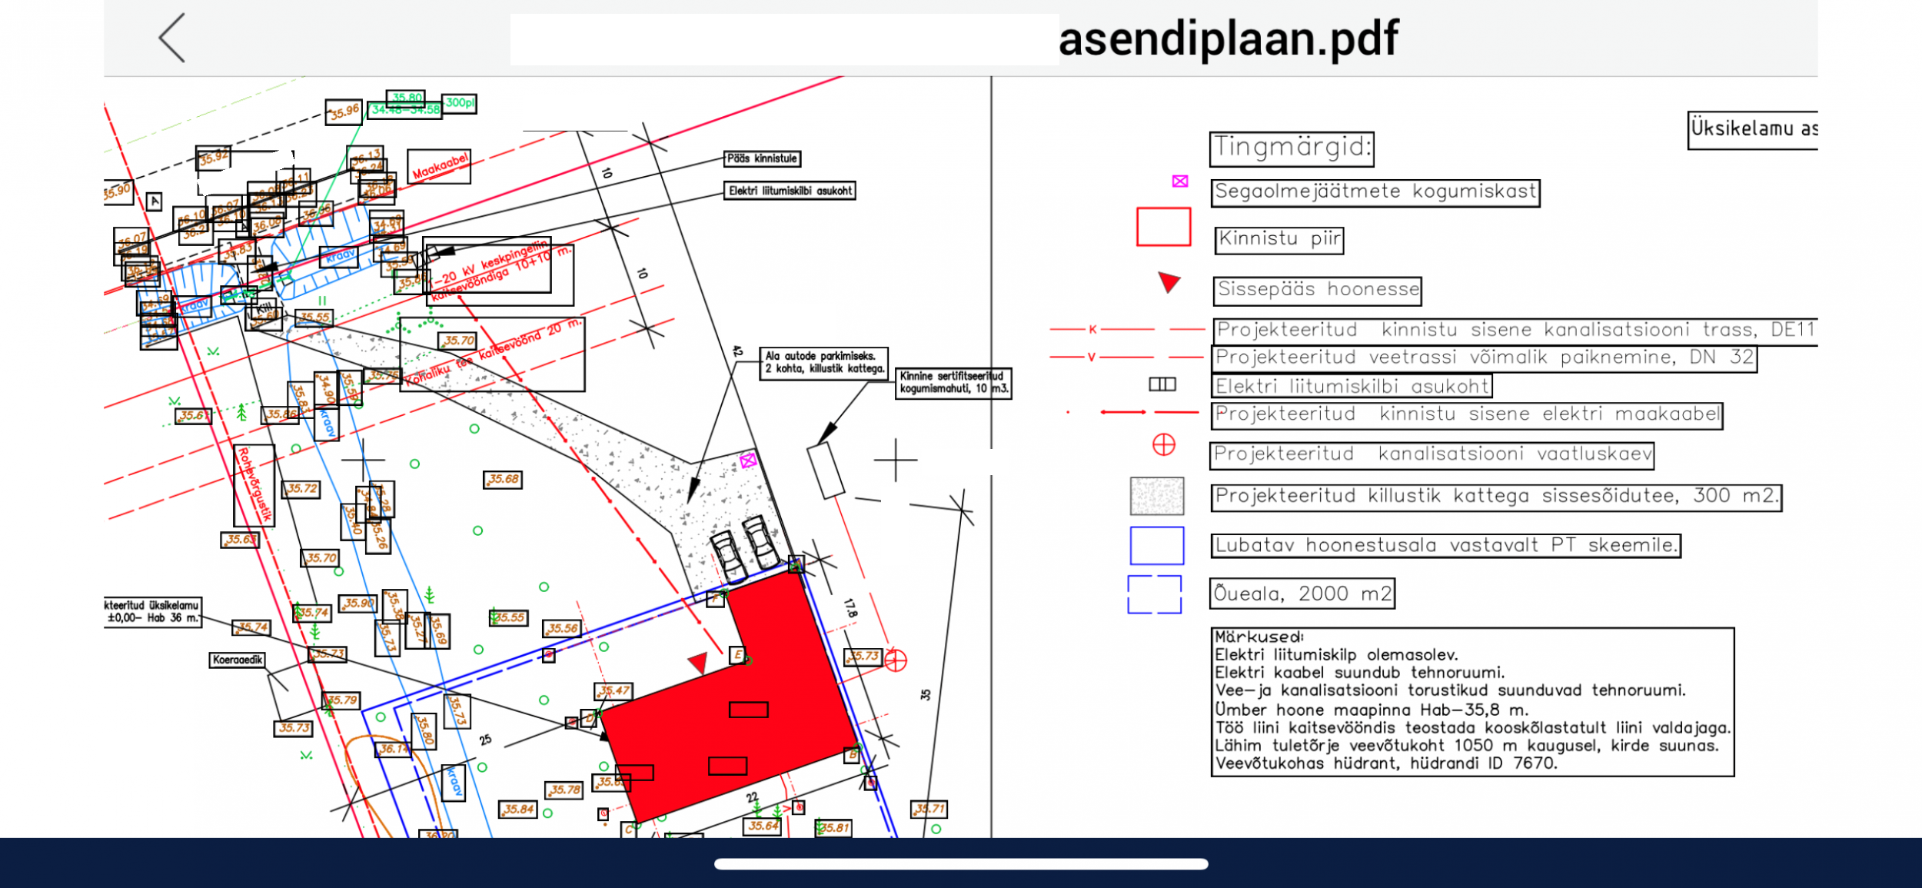Tap the white home indicator bar

point(961,863)
